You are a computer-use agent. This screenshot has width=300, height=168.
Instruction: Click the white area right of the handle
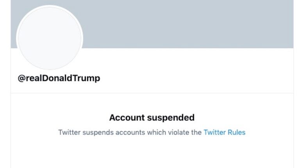point(195,78)
